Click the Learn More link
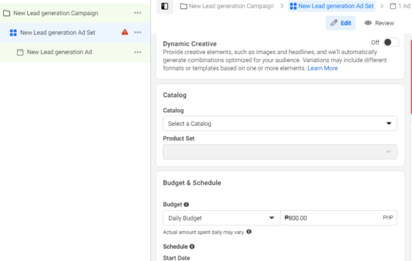This screenshot has height=261, width=412. click(x=323, y=69)
